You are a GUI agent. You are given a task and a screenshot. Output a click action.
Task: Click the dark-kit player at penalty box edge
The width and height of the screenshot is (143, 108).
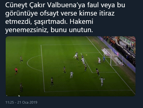[52, 82]
